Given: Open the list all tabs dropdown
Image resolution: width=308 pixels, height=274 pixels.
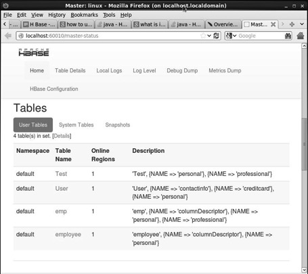Looking at the screenshot, I should (302, 24).
